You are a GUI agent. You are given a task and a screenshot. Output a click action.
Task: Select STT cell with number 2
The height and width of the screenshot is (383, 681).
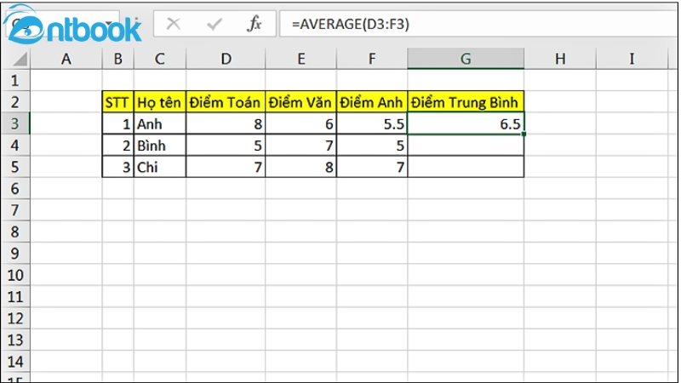coord(117,146)
